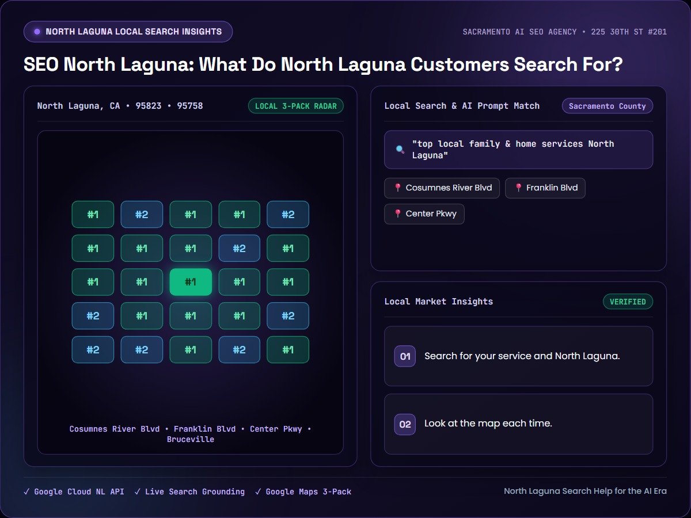Click 'Google Cloud NL API' footer text
Image resolution: width=691 pixels, height=518 pixels.
[x=79, y=492]
